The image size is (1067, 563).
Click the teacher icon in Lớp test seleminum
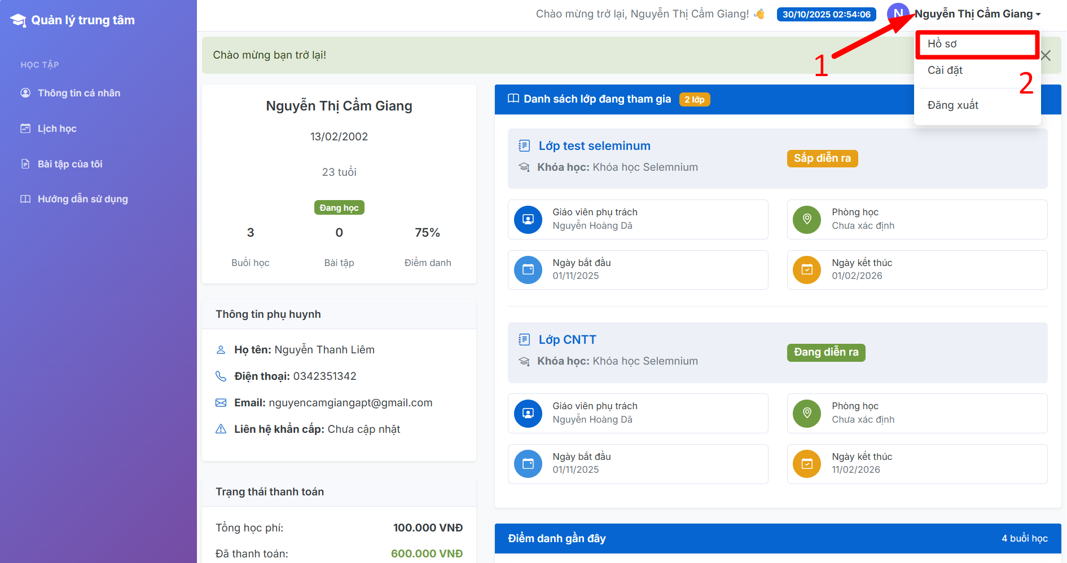click(x=528, y=219)
